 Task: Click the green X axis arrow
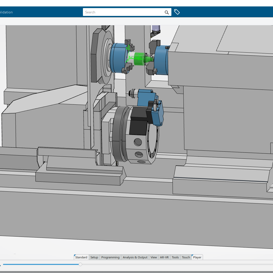(x=128, y=47)
